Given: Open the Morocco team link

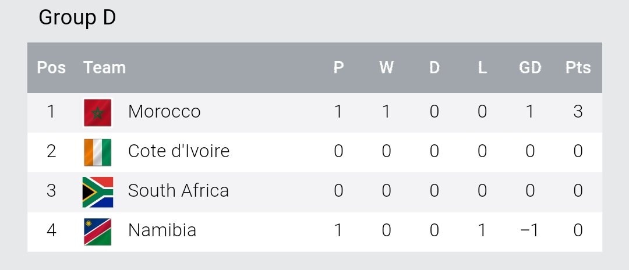Looking at the screenshot, I should click(x=164, y=112).
